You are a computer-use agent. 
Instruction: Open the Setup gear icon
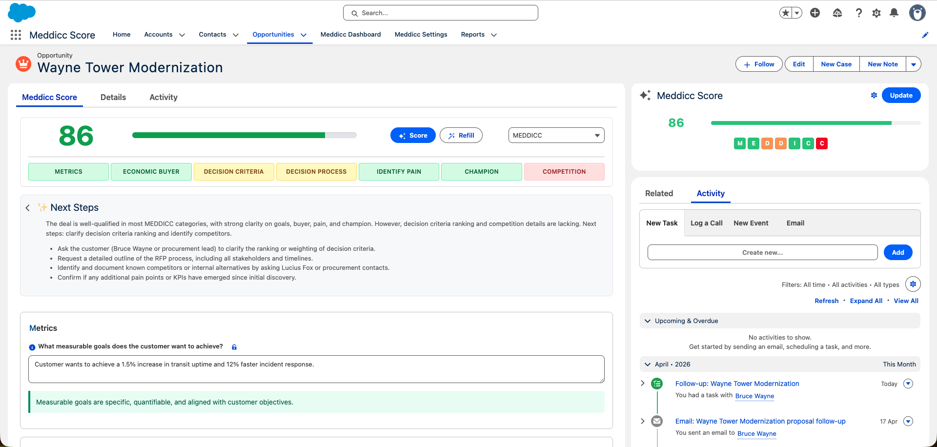[x=876, y=13]
